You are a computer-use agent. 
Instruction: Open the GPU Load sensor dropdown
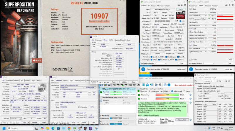206,29
